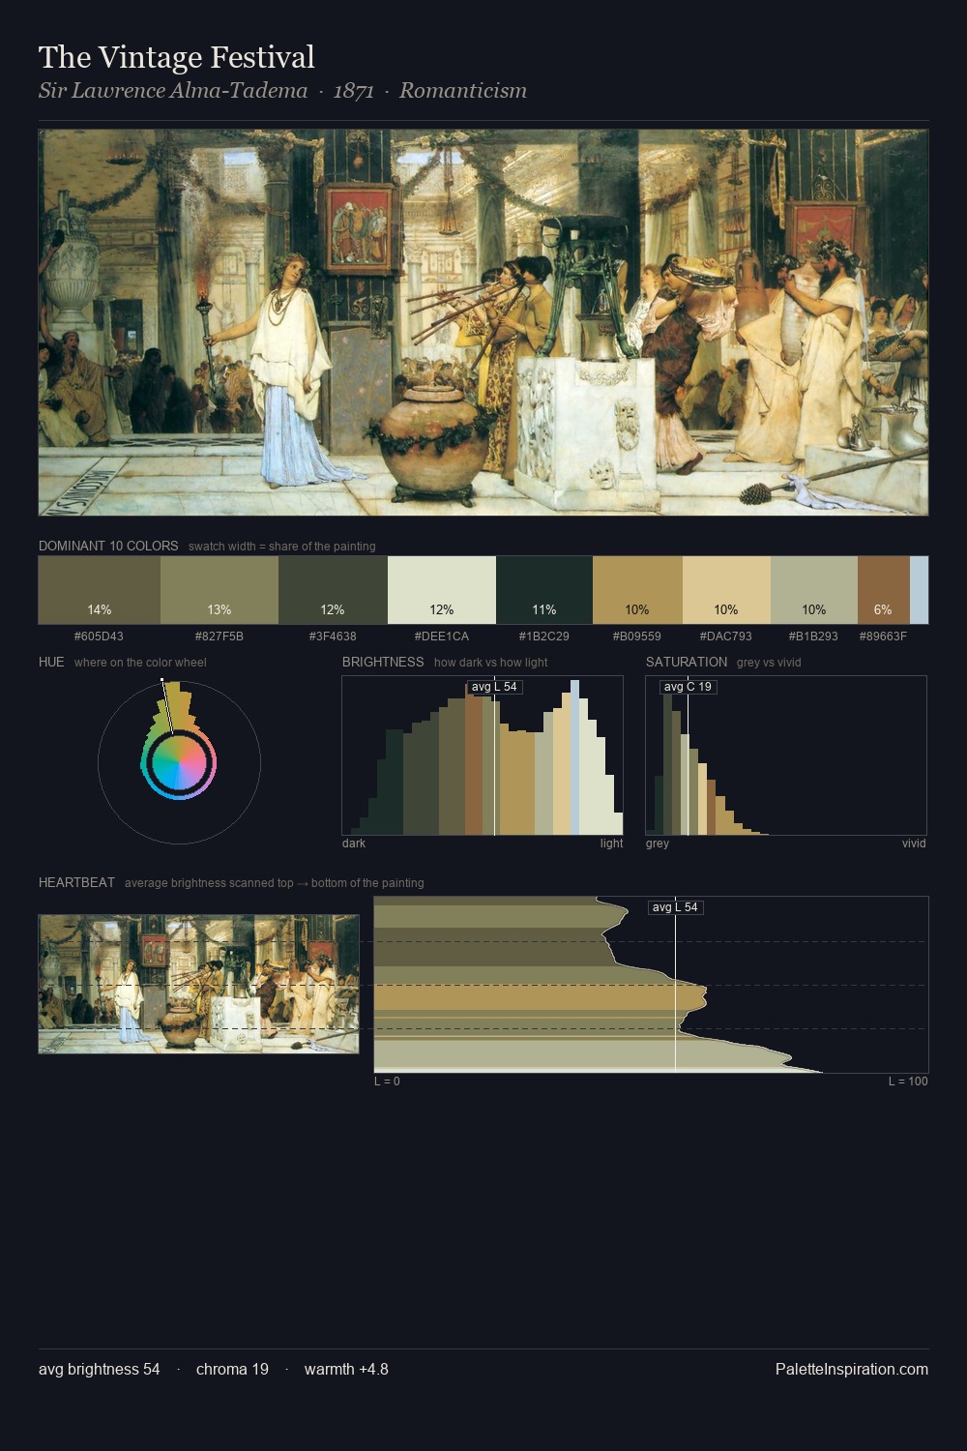Select the #827F5B swatch at 13%
967x1451 pixels.
(x=220, y=590)
